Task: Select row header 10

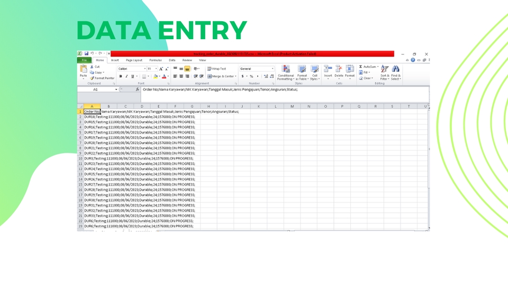Action: (x=80, y=158)
